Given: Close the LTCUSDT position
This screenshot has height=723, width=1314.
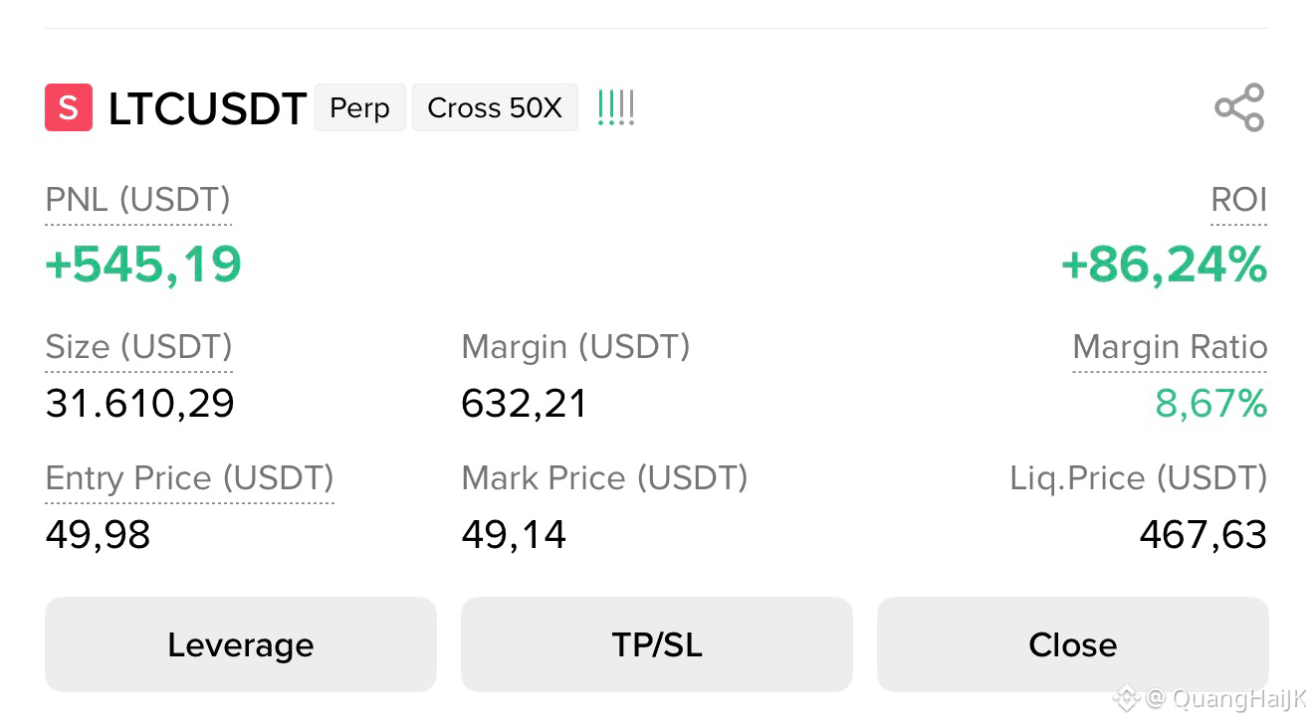Looking at the screenshot, I should click(1073, 644).
